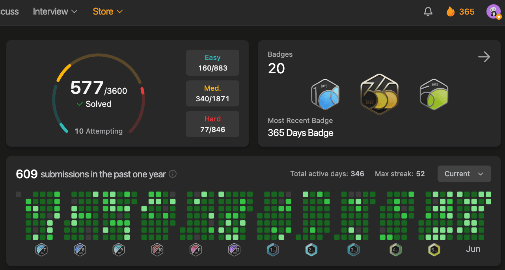Click the info icon next to submissions count

tap(172, 174)
